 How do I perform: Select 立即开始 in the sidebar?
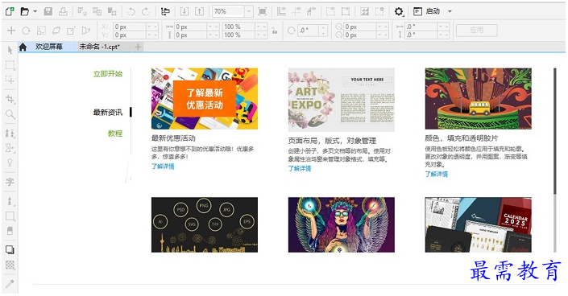click(x=108, y=74)
